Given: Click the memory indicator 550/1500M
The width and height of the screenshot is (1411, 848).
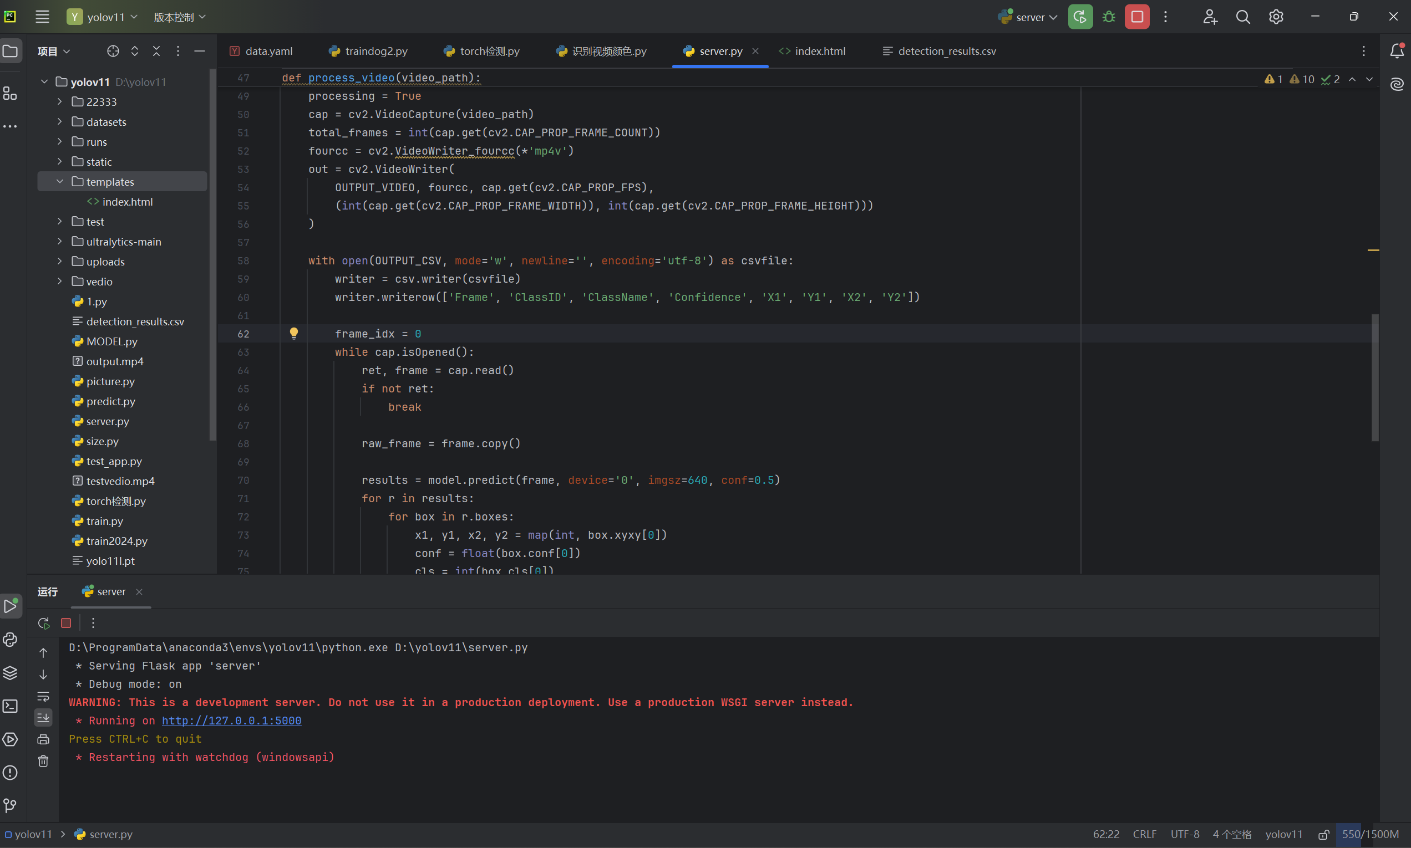Looking at the screenshot, I should pos(1370,834).
